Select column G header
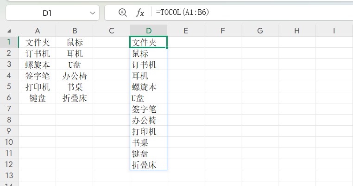 point(260,31)
